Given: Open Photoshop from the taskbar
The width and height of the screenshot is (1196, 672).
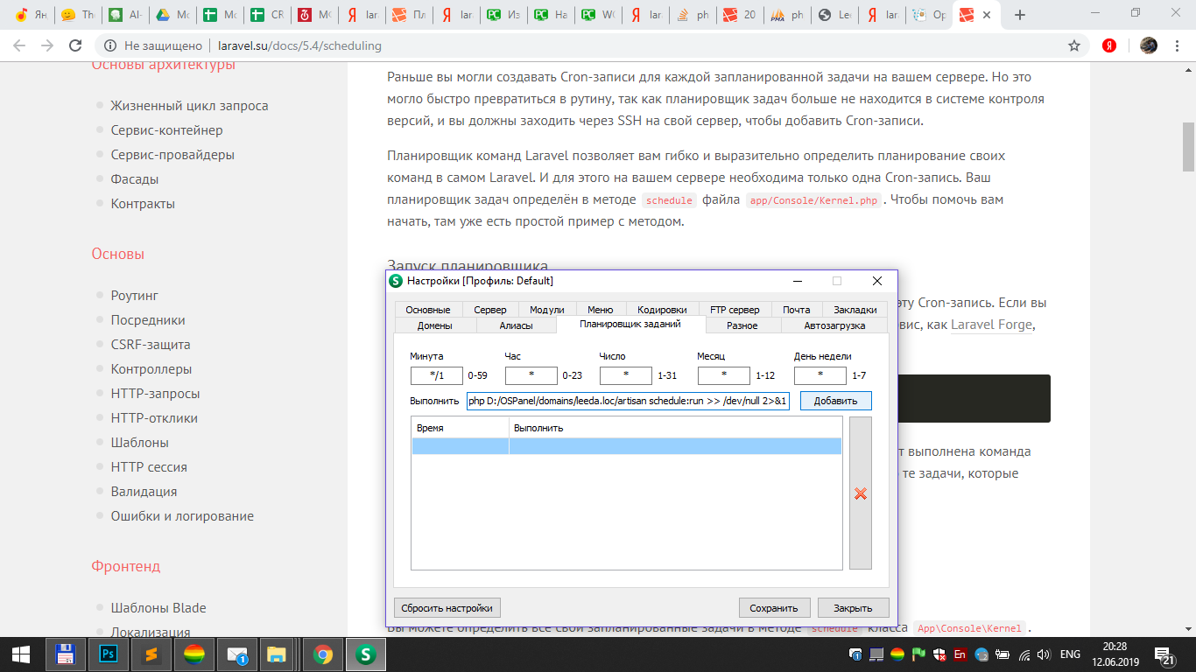Looking at the screenshot, I should 109,654.
